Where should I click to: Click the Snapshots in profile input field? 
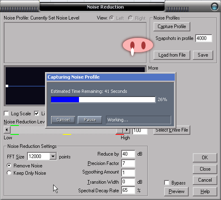(204, 38)
